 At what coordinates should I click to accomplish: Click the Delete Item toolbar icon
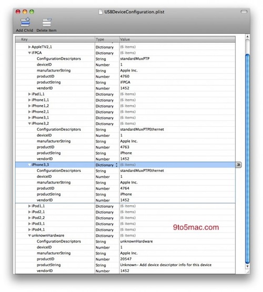click(x=47, y=23)
